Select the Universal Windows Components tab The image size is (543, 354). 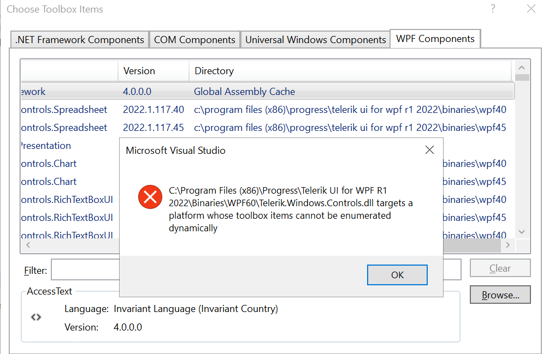point(315,40)
